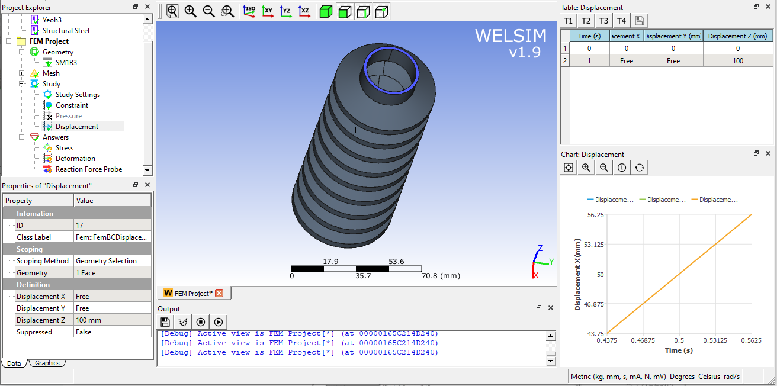Viewport: 777px width, 386px height.
Task: Edit Displacement X value Free
Action: pyautogui.click(x=113, y=297)
